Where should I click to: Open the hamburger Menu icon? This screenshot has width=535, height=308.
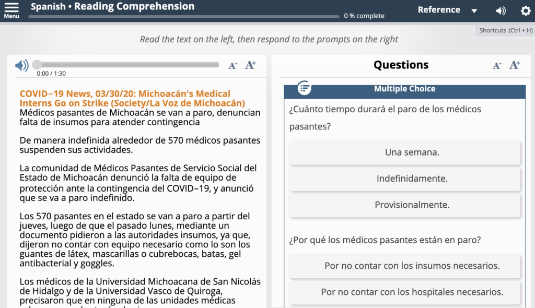coord(11,8)
